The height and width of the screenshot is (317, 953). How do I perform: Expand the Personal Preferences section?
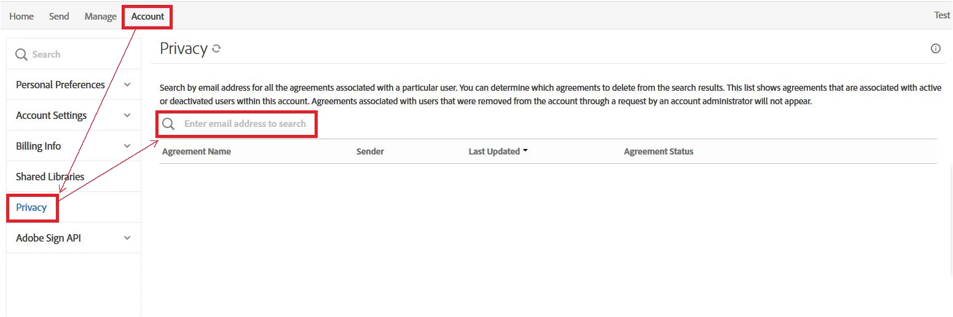[127, 85]
